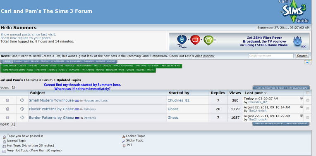Click the Search button
The height and width of the screenshot is (156, 316).
(302, 56)
